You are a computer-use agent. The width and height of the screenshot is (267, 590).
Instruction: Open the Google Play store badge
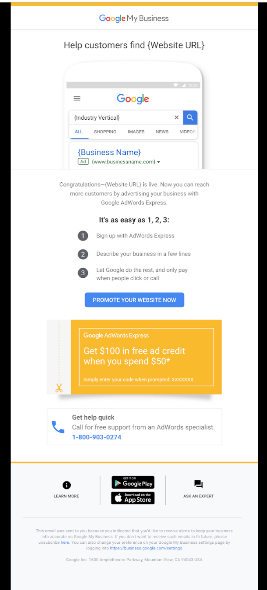click(x=133, y=482)
